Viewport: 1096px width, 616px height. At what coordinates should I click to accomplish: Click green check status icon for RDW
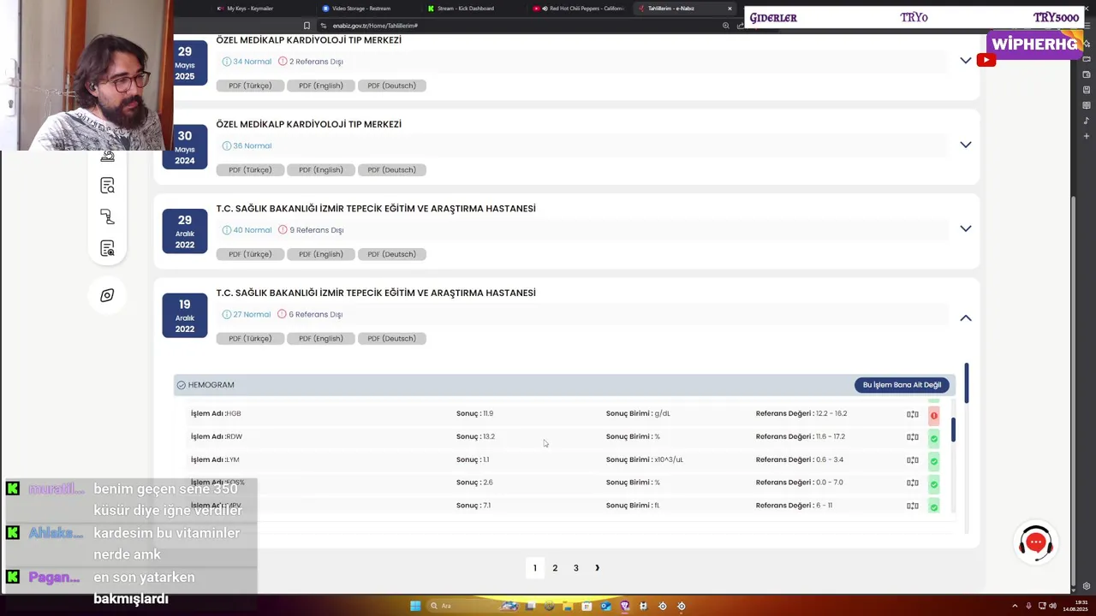point(934,438)
